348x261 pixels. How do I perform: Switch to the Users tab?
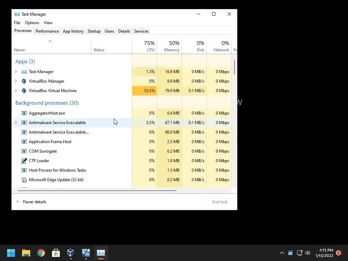point(109,31)
